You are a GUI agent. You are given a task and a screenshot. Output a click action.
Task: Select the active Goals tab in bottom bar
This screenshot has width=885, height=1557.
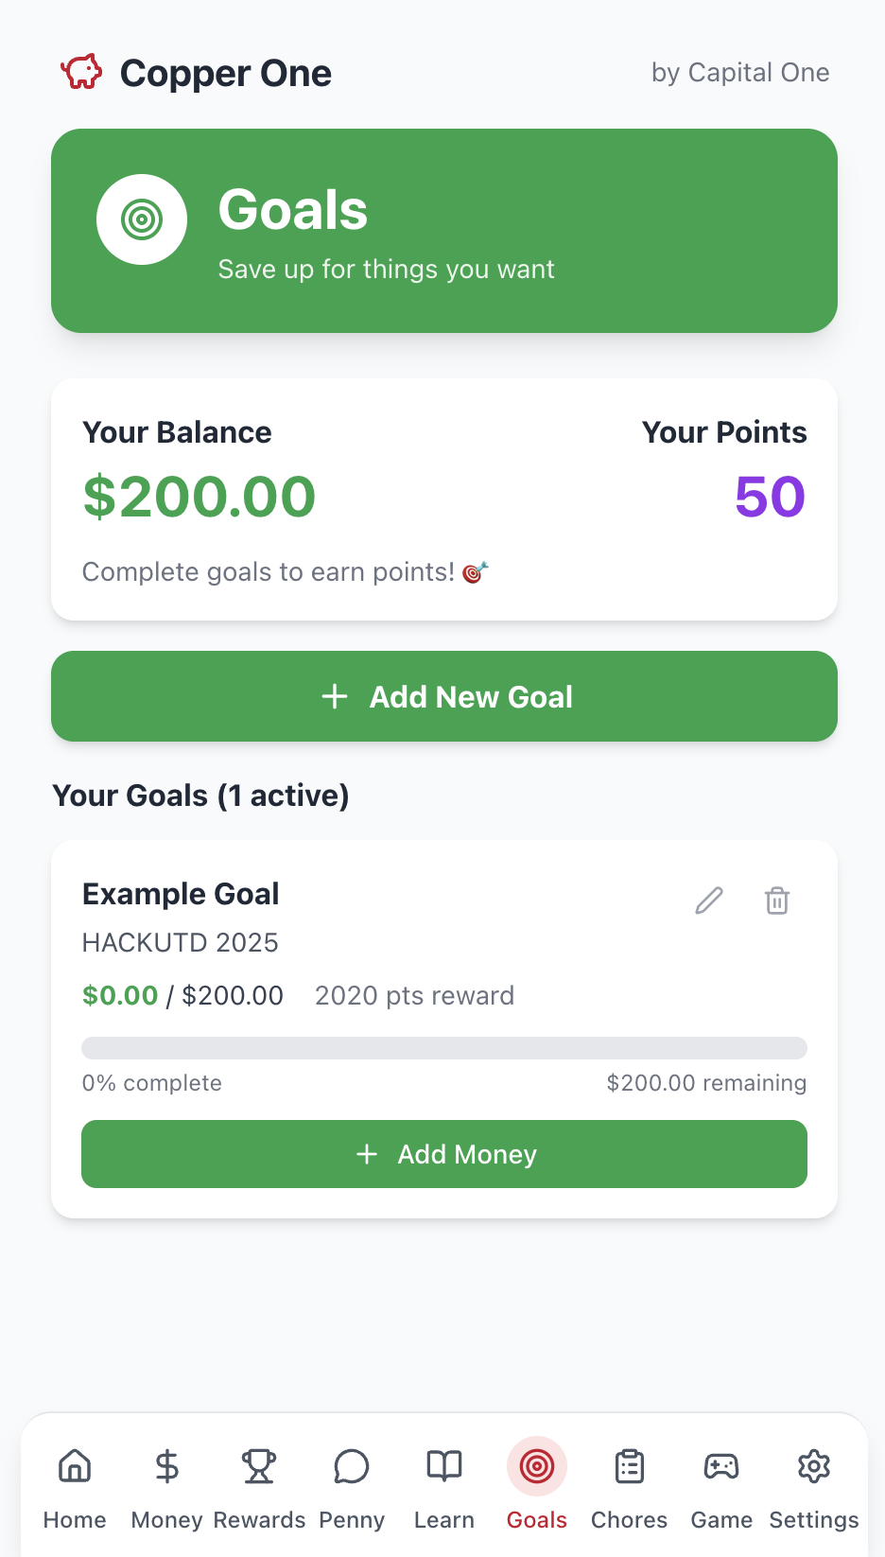[x=537, y=1483]
